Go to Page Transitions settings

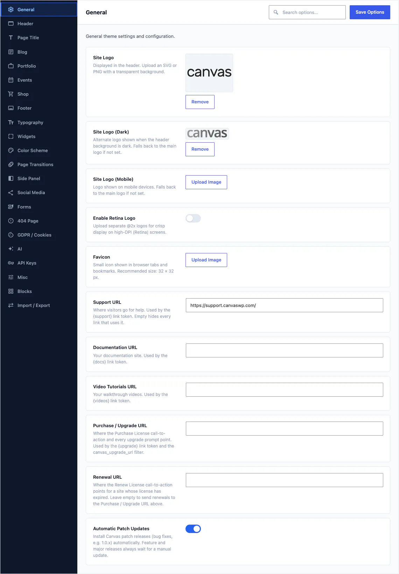pyautogui.click(x=38, y=164)
